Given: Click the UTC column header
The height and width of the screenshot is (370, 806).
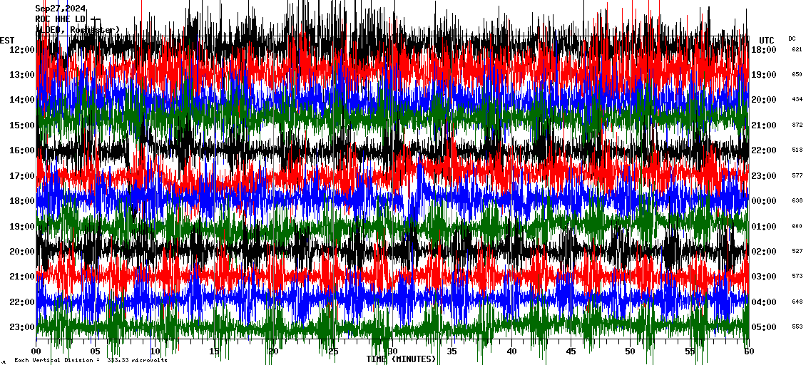Looking at the screenshot, I should 767,40.
